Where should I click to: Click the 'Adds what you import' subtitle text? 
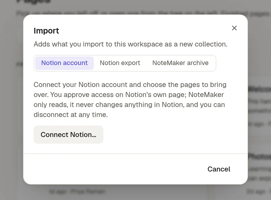tap(130, 44)
